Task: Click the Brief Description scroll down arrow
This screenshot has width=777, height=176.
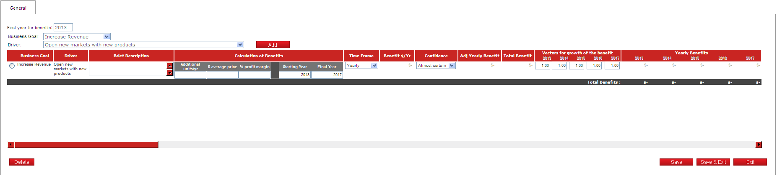Action: (170, 73)
